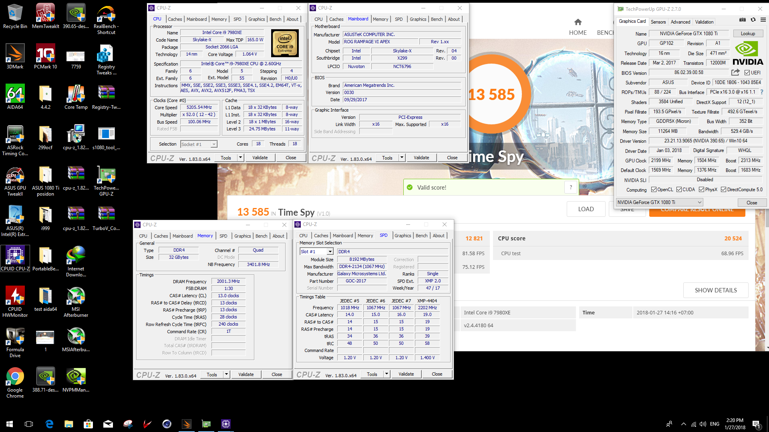Click the Lookup button in GPU-Z
Viewport: 769px width, 432px height.
(x=748, y=34)
